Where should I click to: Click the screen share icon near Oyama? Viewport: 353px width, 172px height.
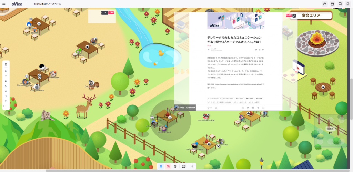[218, 146]
